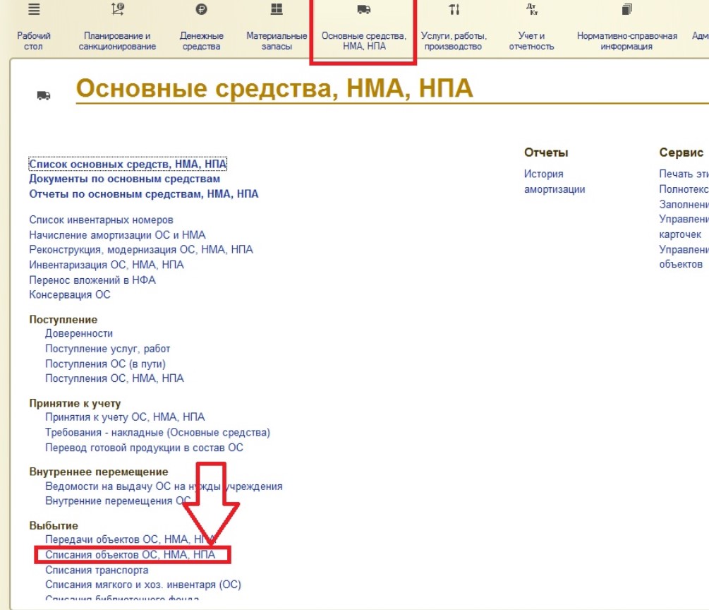709x610 pixels.
Task: Open Отчеты по основным средствам, НМА, НПА
Action: click(x=144, y=194)
